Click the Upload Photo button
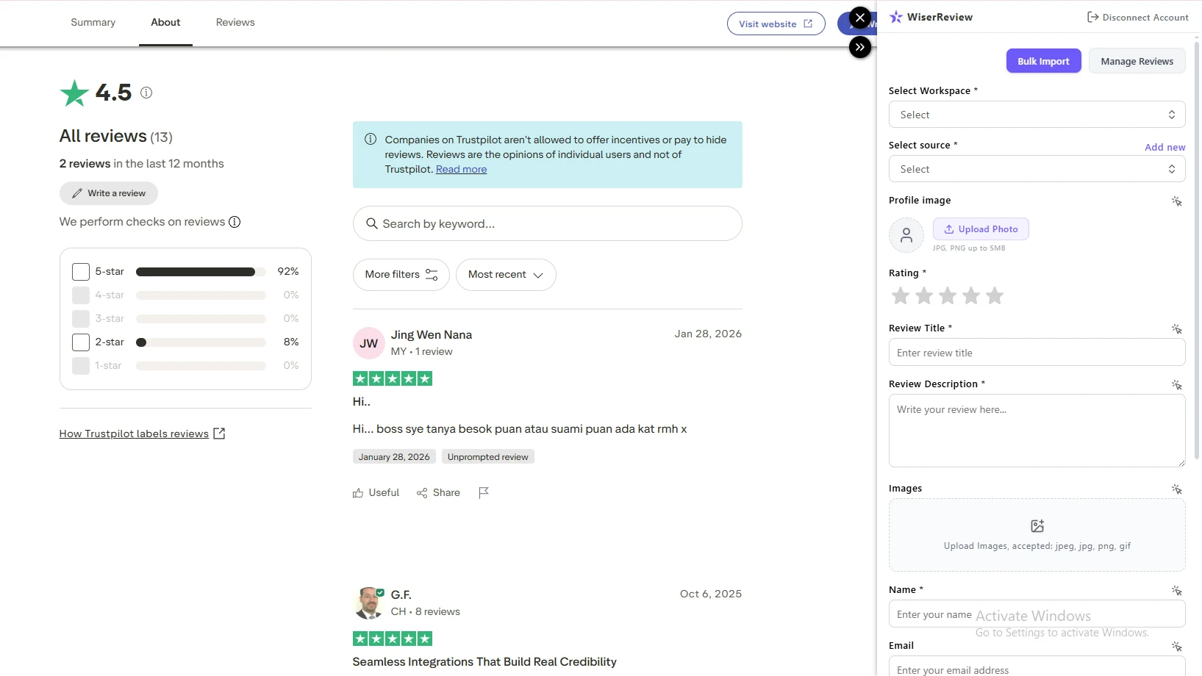Screen dimensions: 1202x676 (x=981, y=229)
